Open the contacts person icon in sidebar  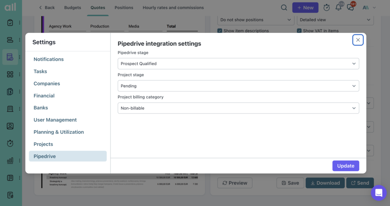[x=10, y=126]
